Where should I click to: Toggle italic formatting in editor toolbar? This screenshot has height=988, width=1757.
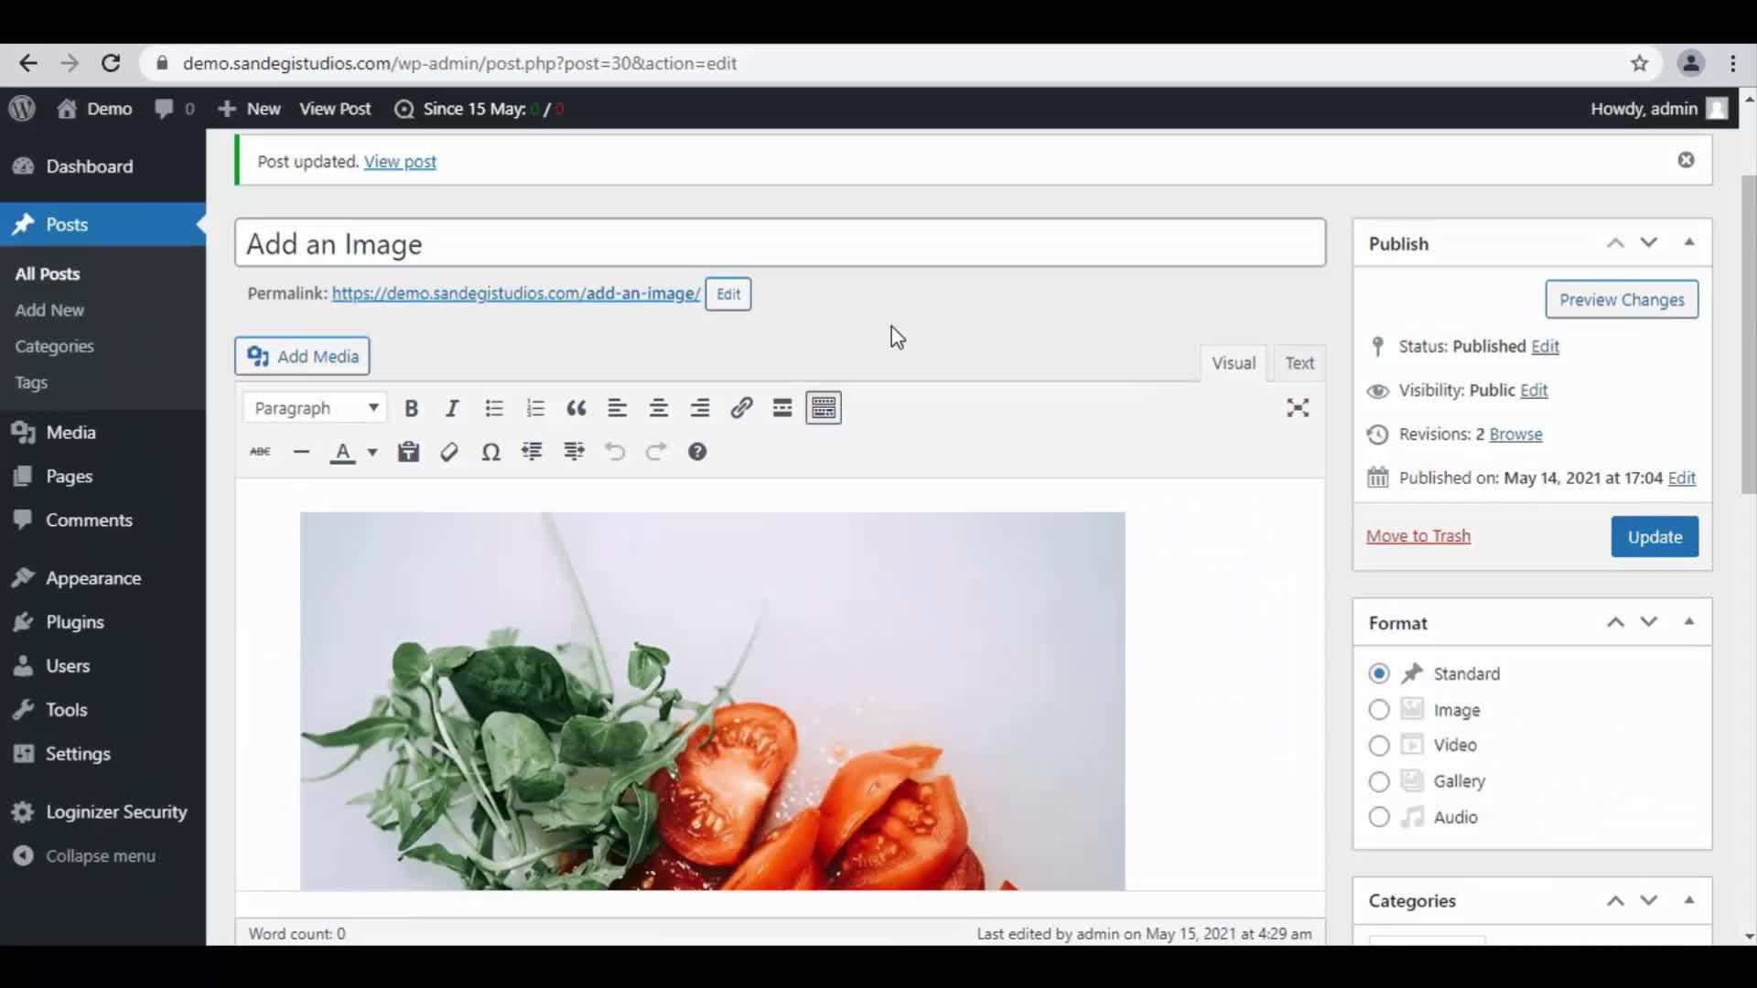pyautogui.click(x=452, y=408)
